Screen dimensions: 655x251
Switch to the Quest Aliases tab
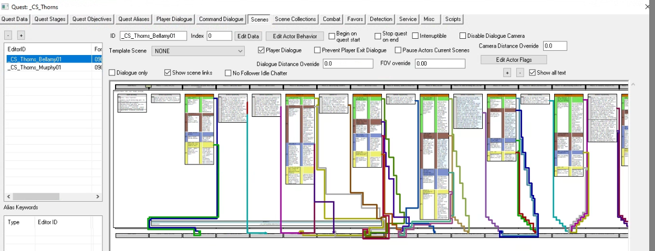click(134, 19)
